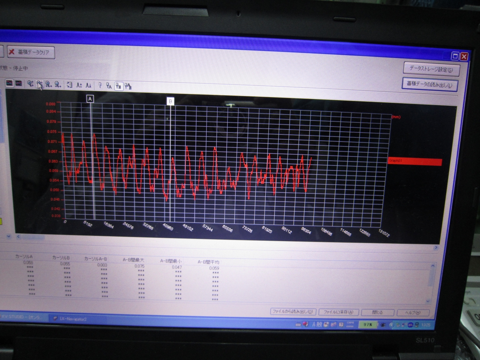Click 蓄積データの読み出し(L) button
Image resolution: width=480 pixels, height=360 pixels.
click(430, 85)
